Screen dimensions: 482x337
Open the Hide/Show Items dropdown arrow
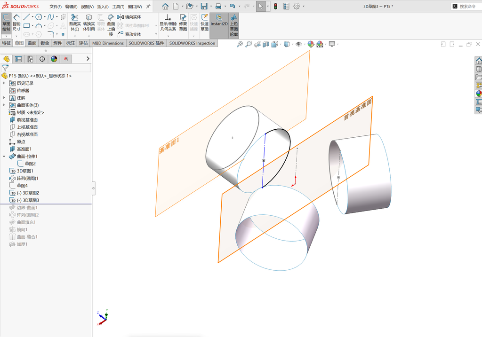305,44
